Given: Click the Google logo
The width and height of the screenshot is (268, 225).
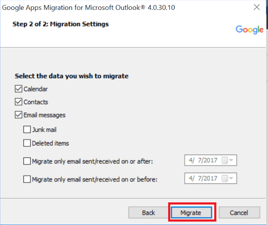Looking at the screenshot, I should coord(249,29).
